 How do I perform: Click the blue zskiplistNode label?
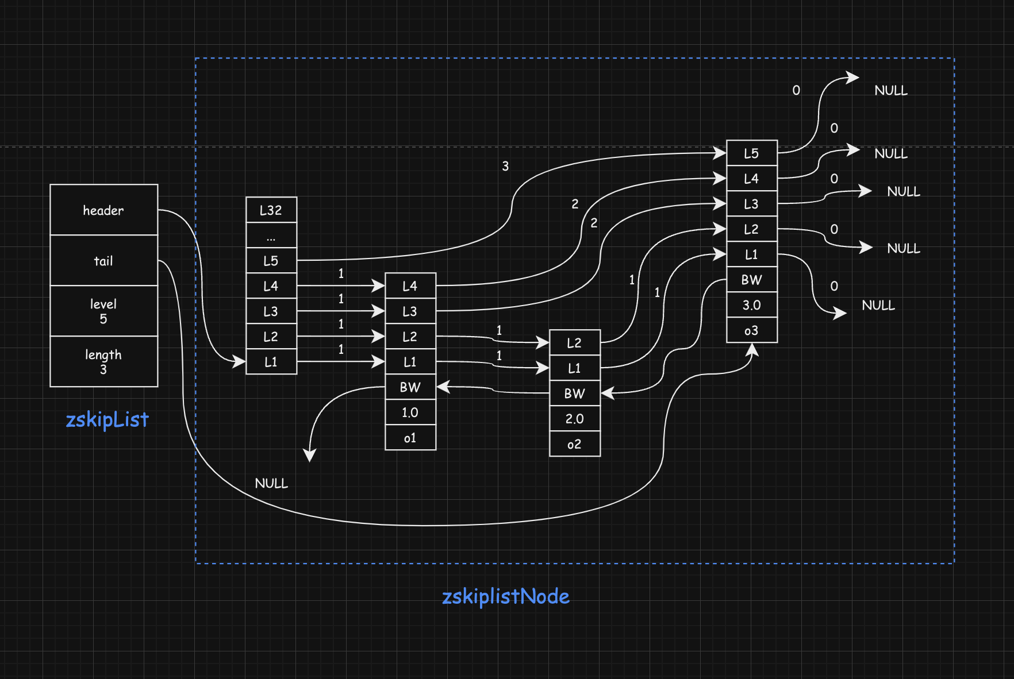coord(505,597)
